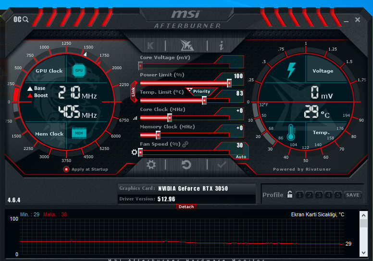373x261 pixels.
Task: Click the hardware monitor scroll down arrow
Action: (x=363, y=253)
